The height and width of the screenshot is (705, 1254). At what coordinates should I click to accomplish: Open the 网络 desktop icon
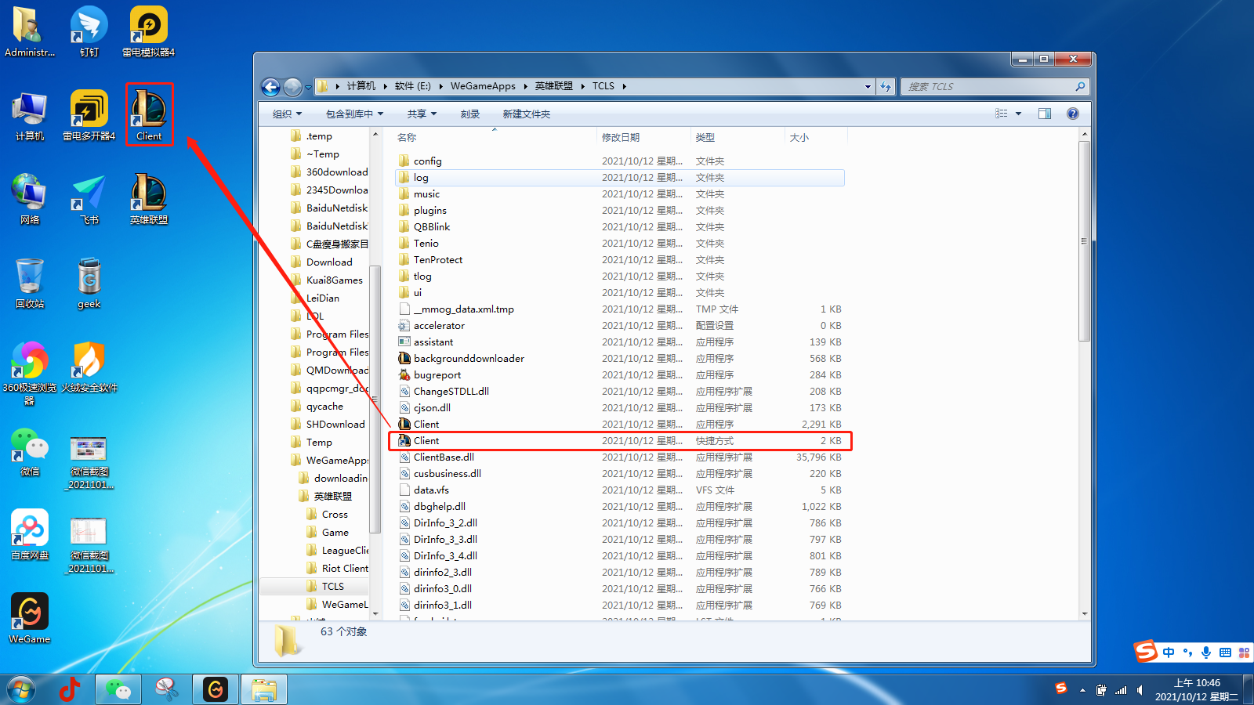(x=30, y=199)
